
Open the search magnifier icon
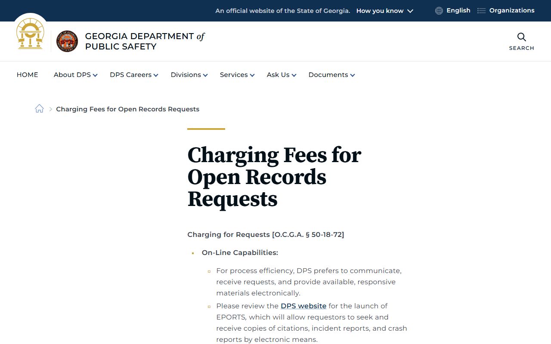click(x=522, y=37)
